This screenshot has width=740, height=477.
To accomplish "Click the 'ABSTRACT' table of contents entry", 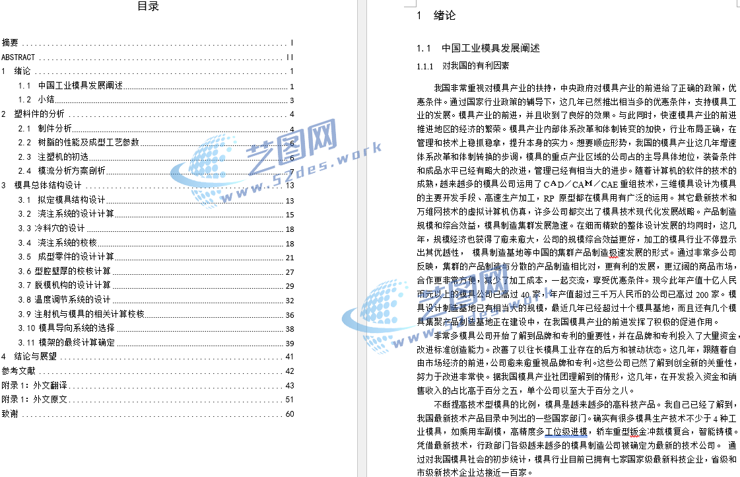I will [x=148, y=57].
